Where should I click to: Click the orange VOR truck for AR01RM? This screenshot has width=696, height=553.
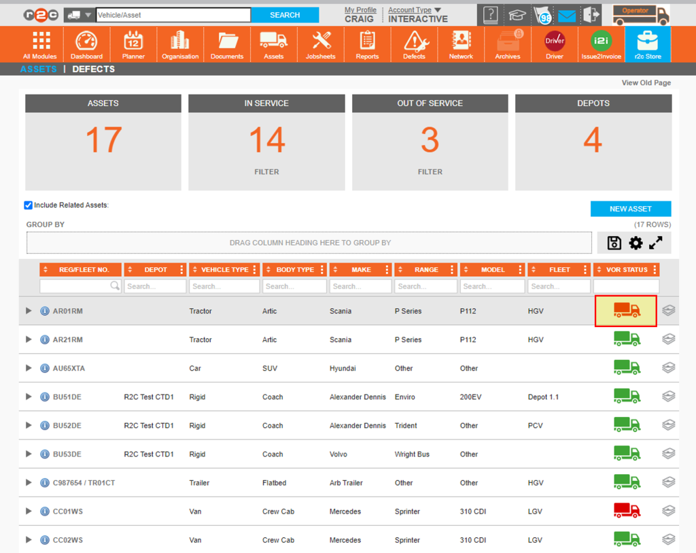[x=627, y=310]
